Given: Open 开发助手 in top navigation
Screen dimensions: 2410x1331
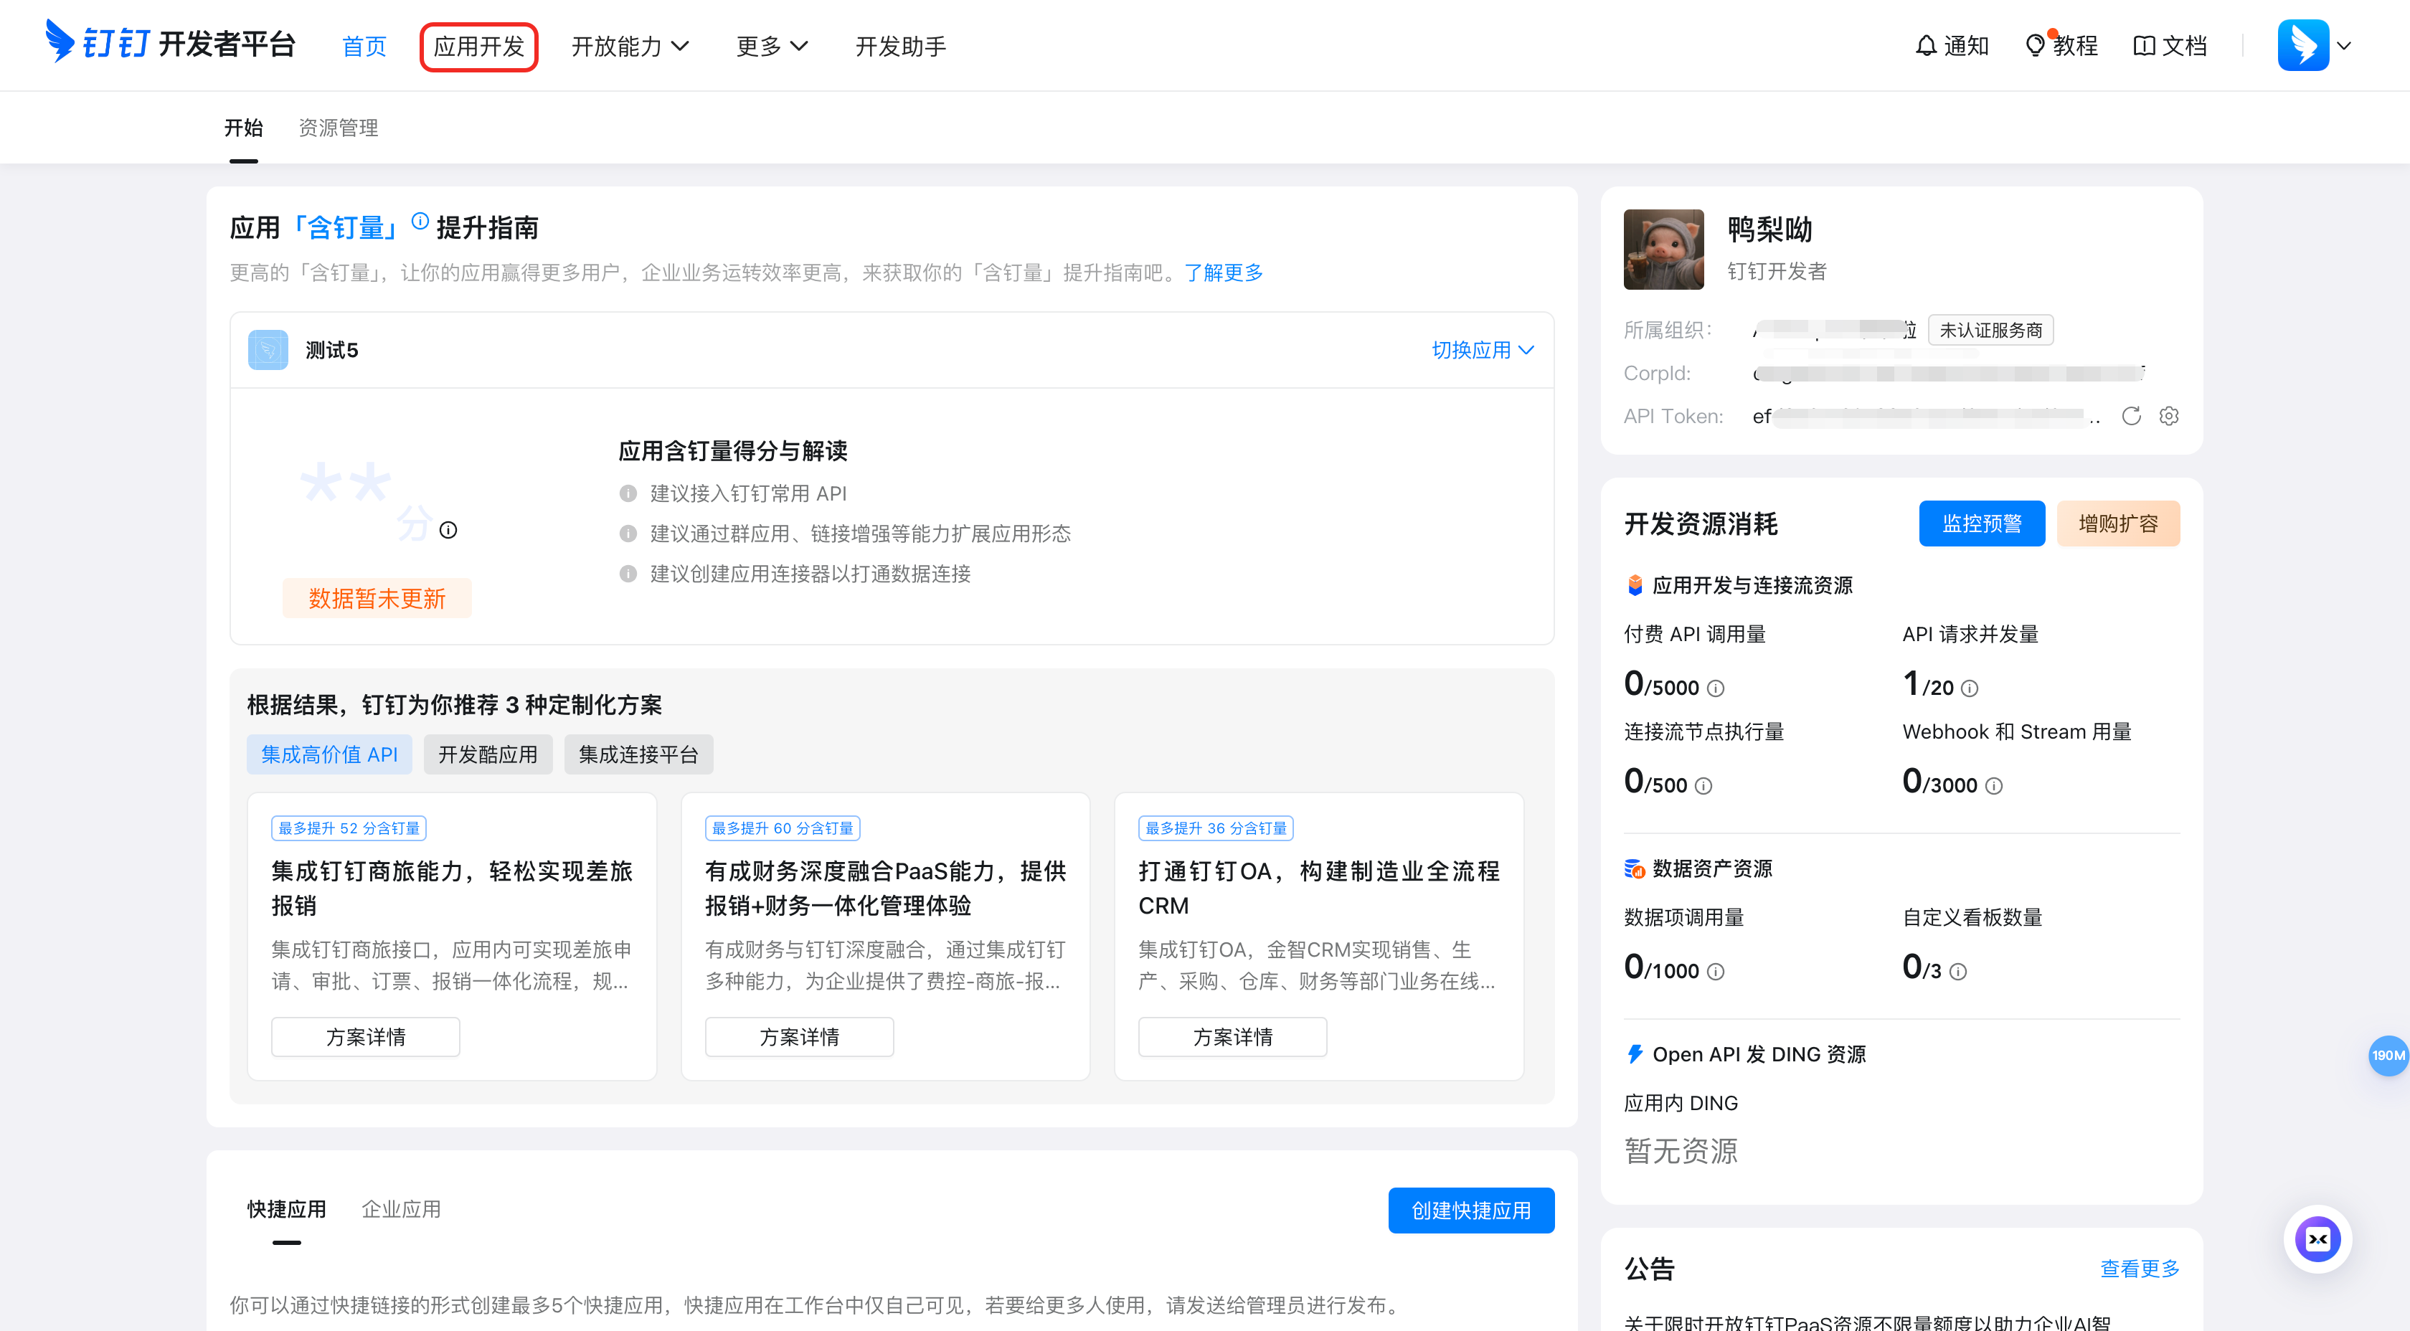Looking at the screenshot, I should pyautogui.click(x=900, y=46).
